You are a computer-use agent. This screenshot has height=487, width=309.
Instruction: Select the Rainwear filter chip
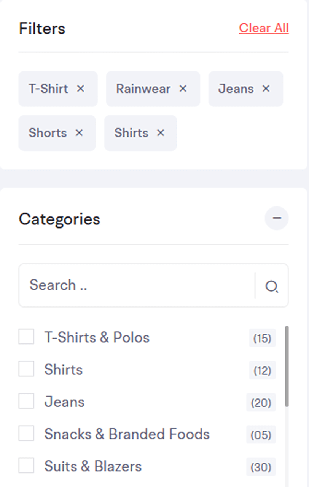pyautogui.click(x=153, y=89)
